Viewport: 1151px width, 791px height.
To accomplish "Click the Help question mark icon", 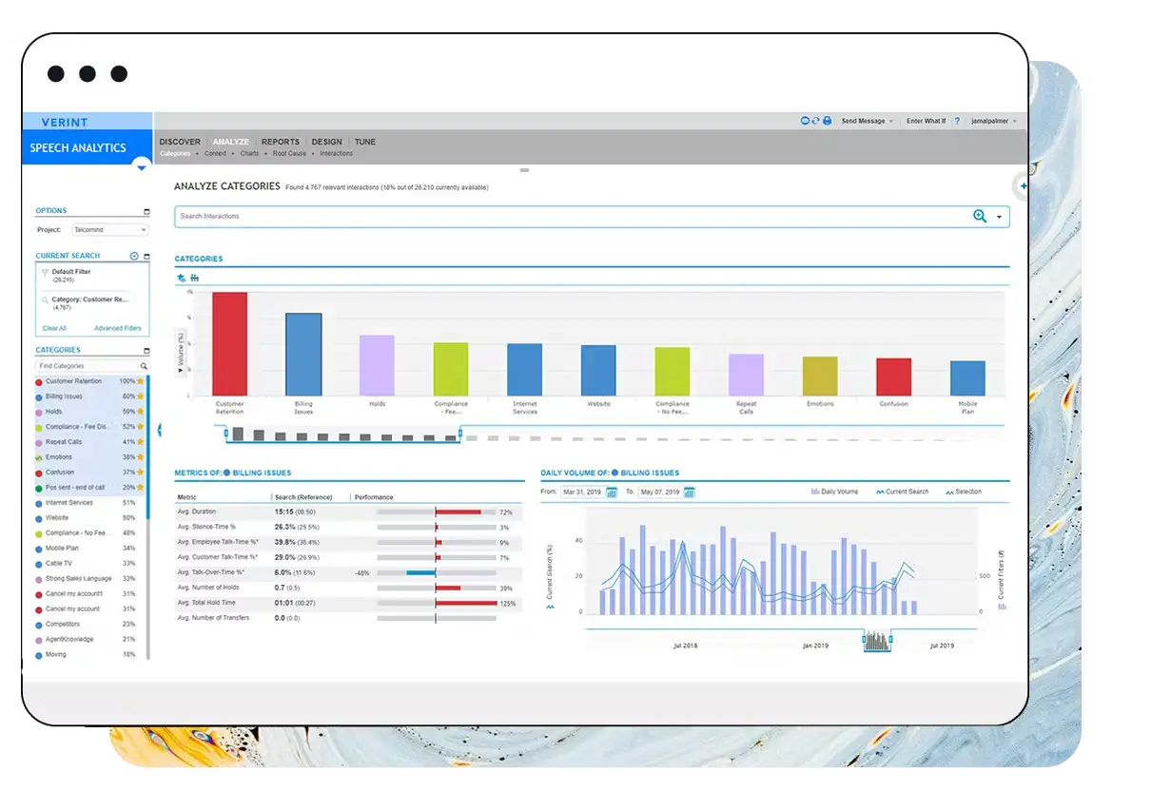I will coord(957,121).
